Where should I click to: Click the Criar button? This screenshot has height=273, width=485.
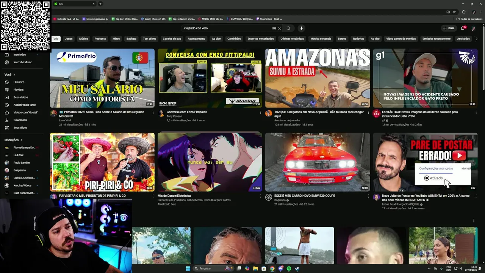click(x=449, y=28)
